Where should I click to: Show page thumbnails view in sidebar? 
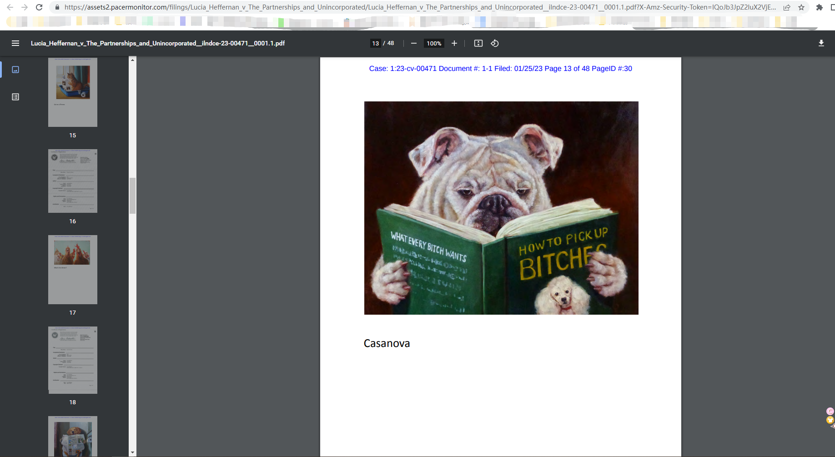(15, 70)
